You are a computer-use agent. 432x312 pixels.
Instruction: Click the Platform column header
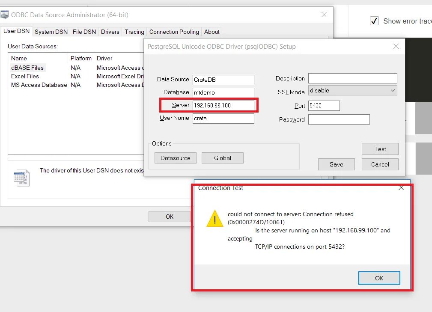click(x=81, y=58)
